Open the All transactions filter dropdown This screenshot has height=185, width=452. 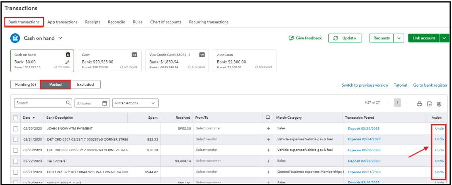[135, 103]
